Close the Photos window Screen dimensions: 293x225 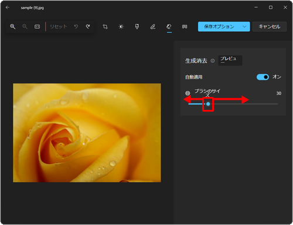click(x=285, y=8)
